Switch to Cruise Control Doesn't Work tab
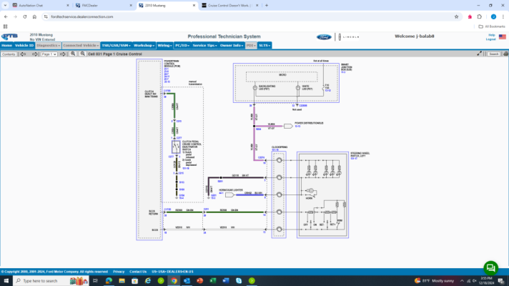509x286 pixels. click(x=229, y=5)
